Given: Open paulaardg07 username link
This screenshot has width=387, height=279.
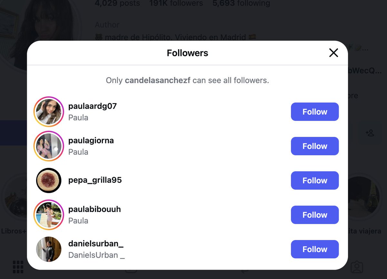Looking at the screenshot, I should (93, 106).
